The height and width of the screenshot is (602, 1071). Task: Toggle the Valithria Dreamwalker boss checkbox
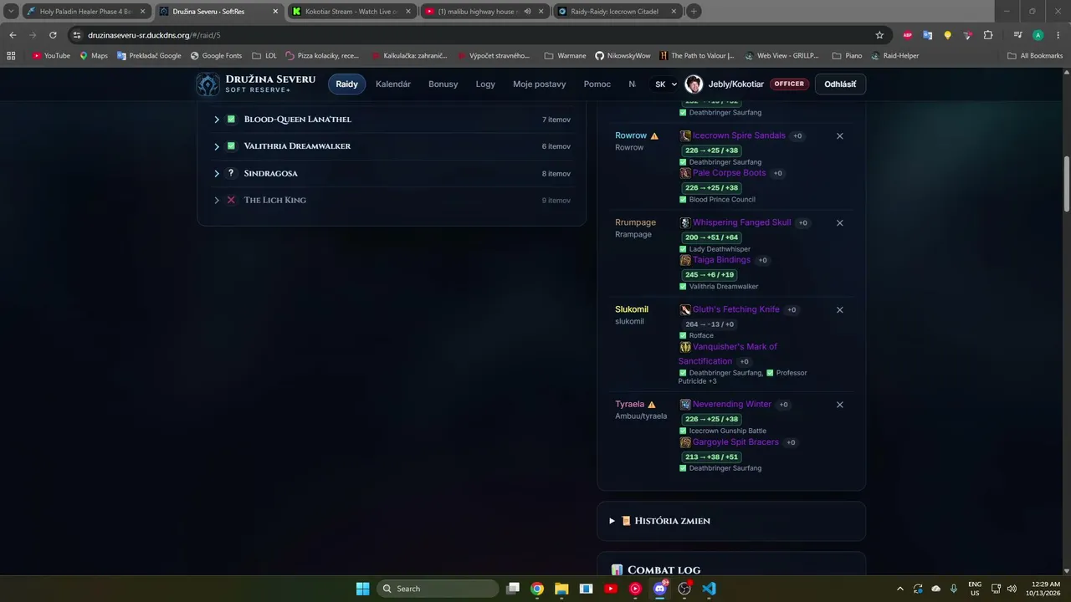click(x=231, y=146)
